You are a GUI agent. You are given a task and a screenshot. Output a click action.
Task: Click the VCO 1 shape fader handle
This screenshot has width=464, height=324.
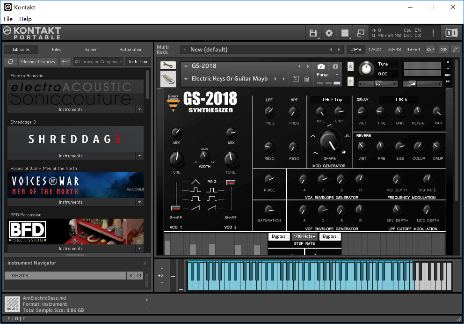coord(176,208)
